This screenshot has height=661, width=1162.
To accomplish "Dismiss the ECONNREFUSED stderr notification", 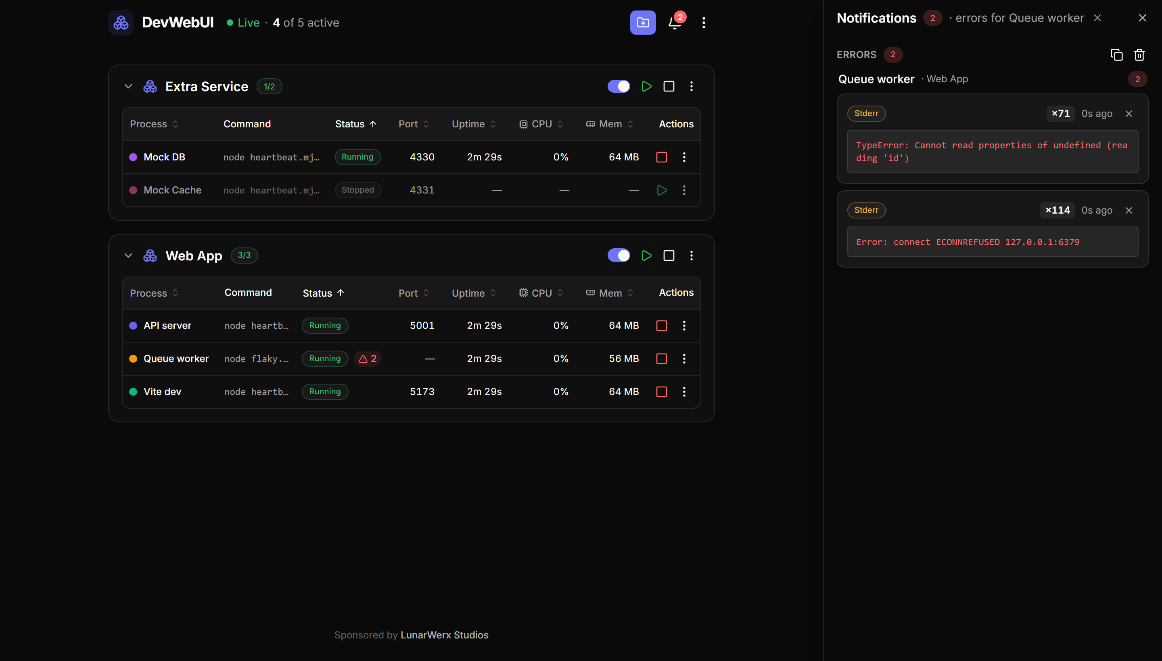I will click(1129, 210).
